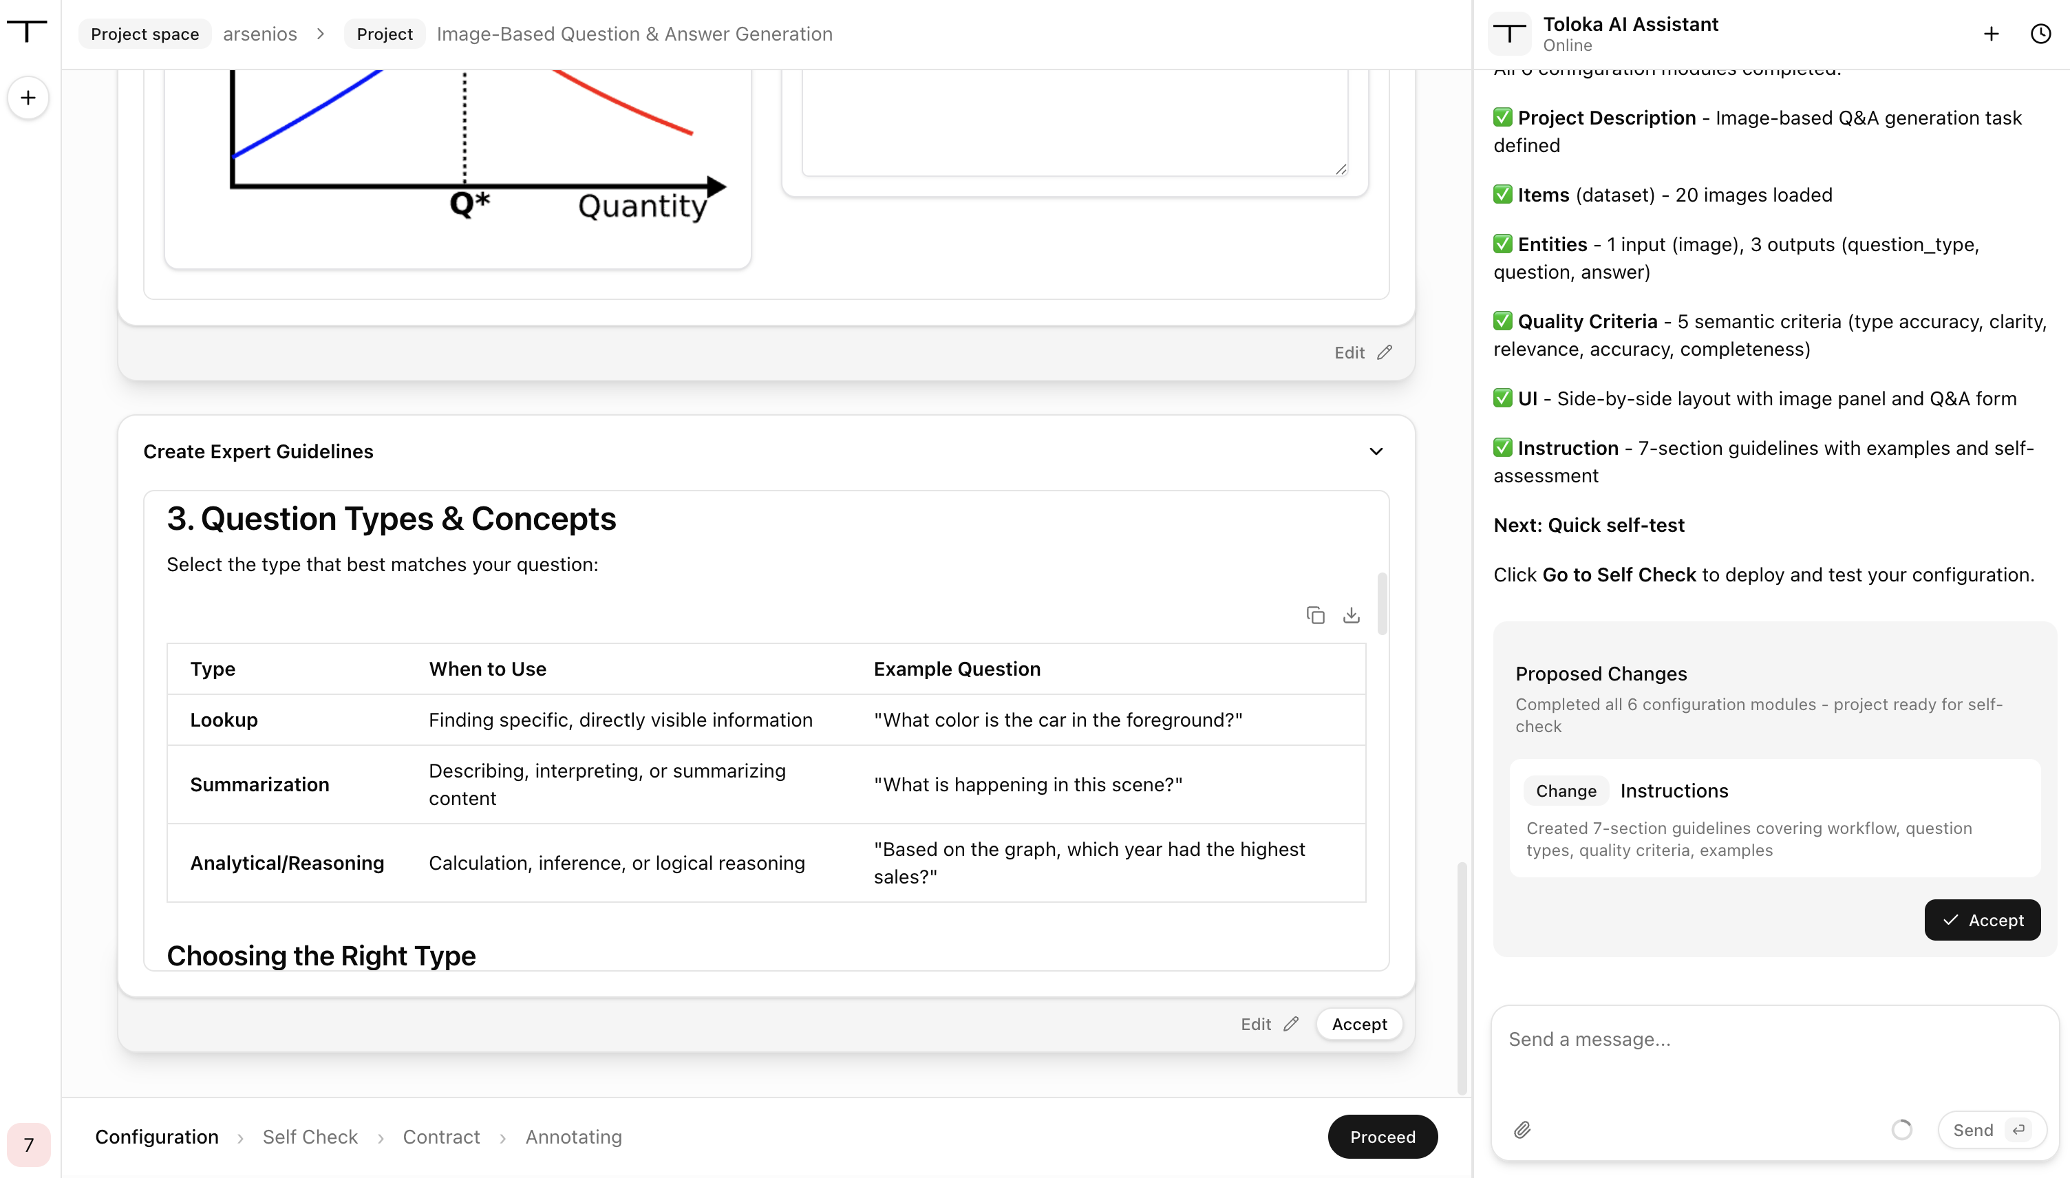
Task: Go to the Self Check step
Action: click(x=310, y=1137)
